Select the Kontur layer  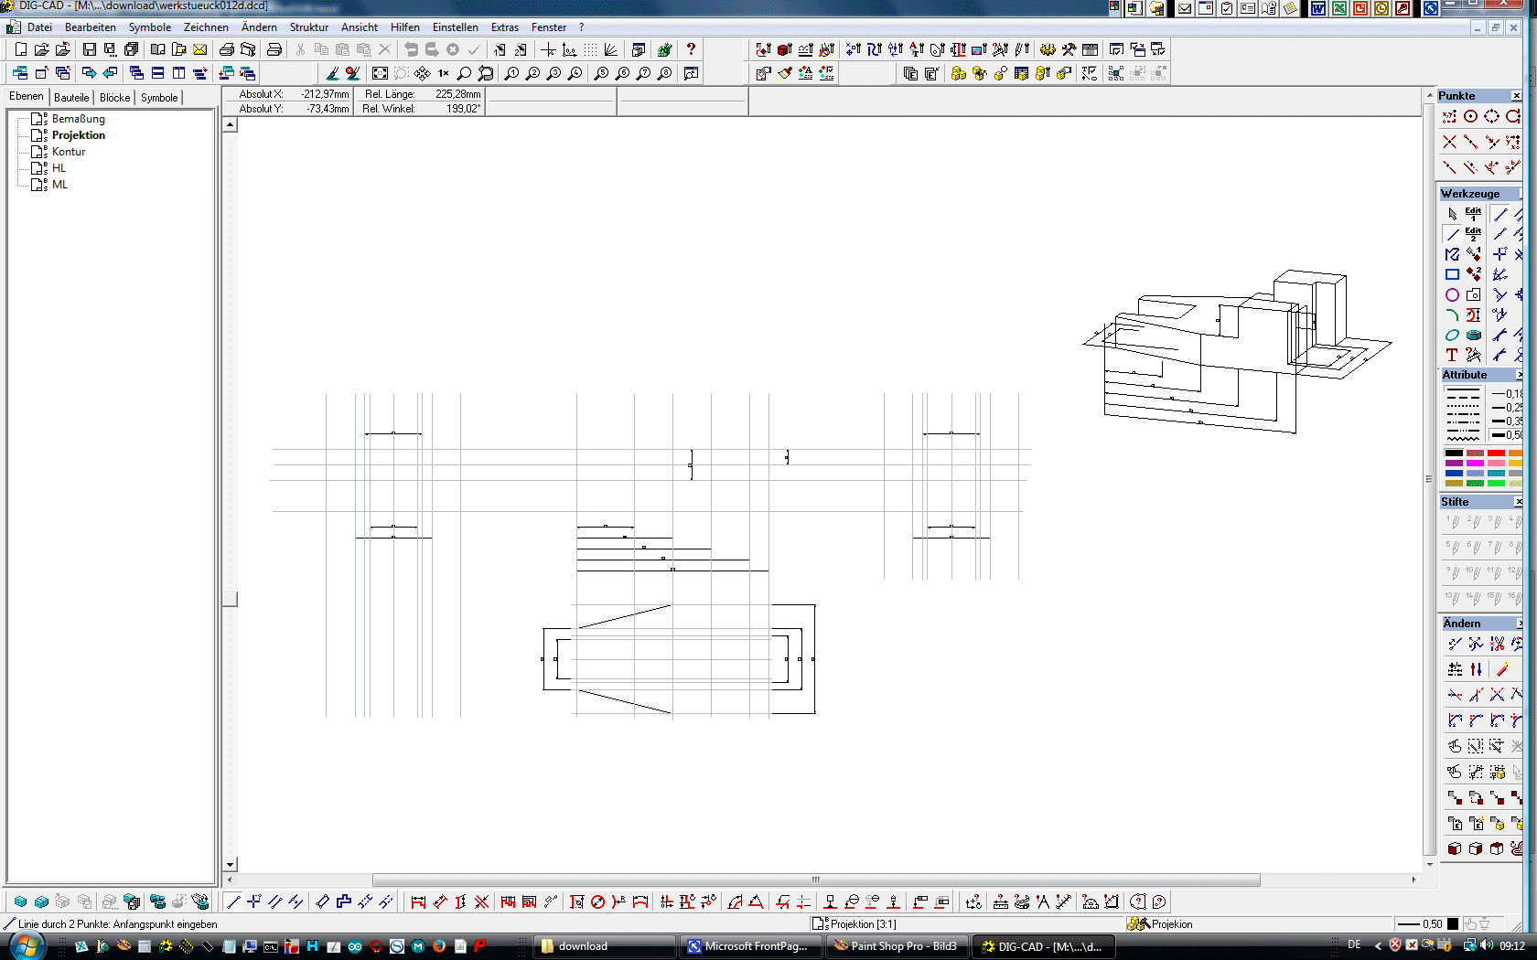[68, 152]
